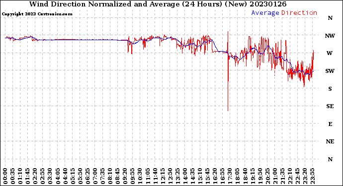Click the 18:40 time label
Image resolution: width=343 pixels, height=186 pixels.
tap(245, 176)
